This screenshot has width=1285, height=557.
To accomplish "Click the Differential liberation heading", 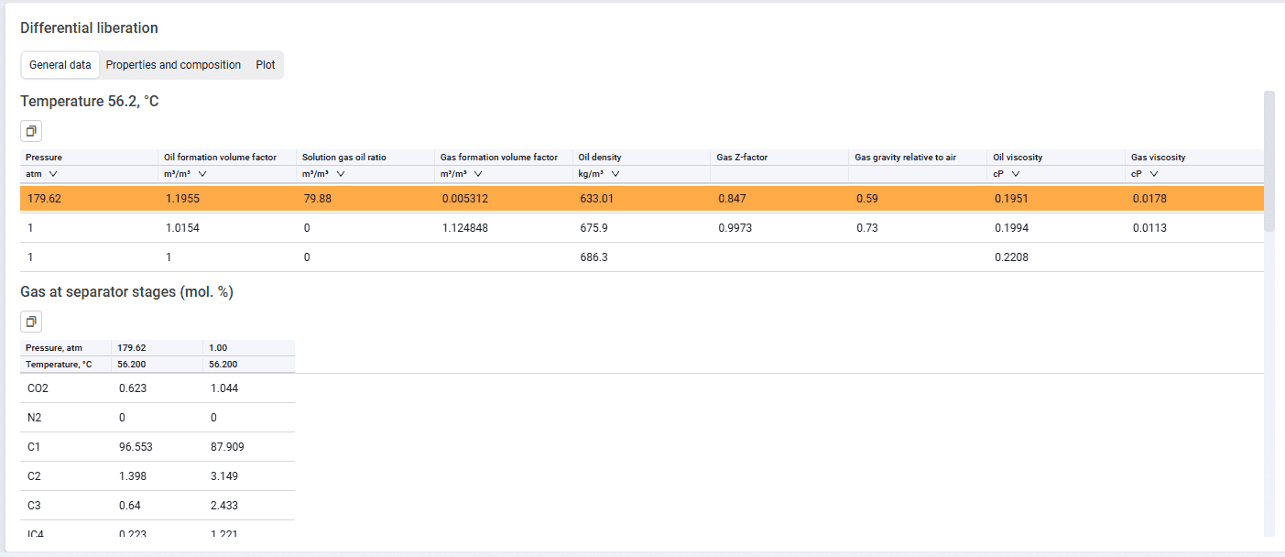I will click(89, 28).
